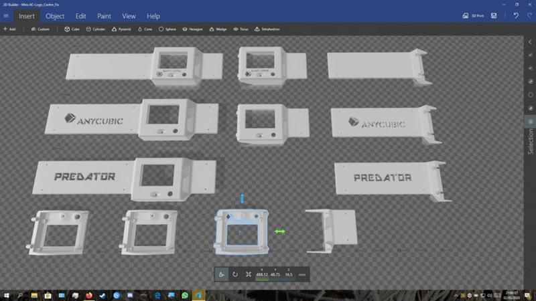
Task: Redo the last undone action
Action: 529,15
